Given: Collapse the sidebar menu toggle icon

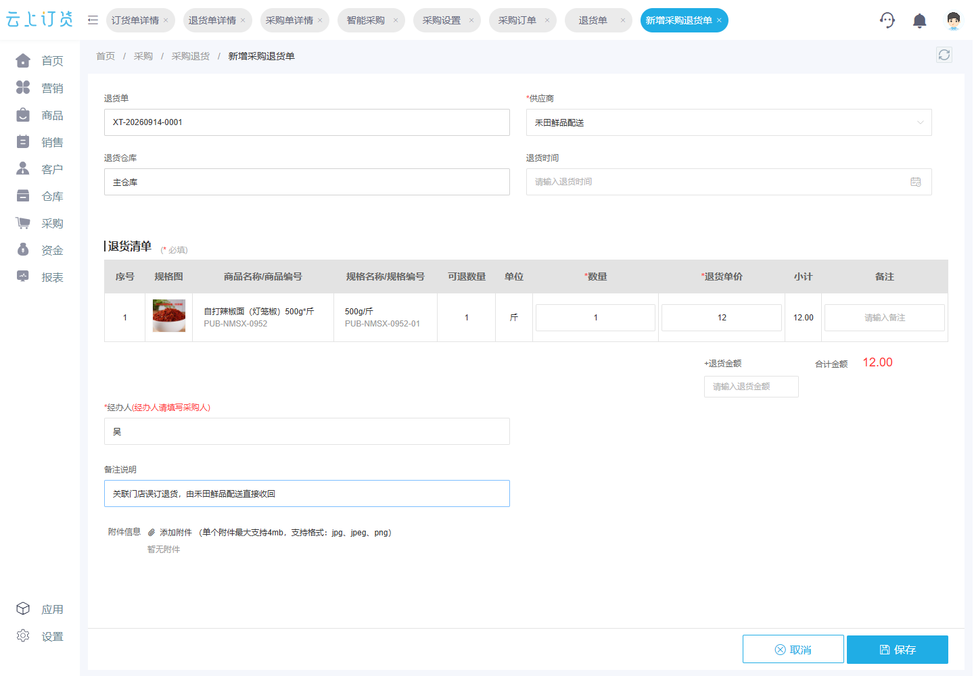Looking at the screenshot, I should click(93, 20).
